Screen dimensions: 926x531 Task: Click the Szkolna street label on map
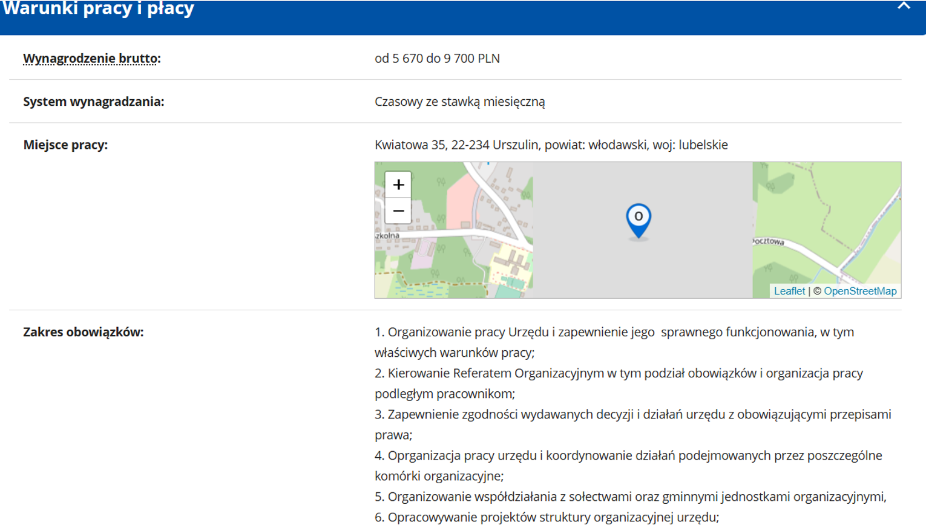pyautogui.click(x=388, y=235)
